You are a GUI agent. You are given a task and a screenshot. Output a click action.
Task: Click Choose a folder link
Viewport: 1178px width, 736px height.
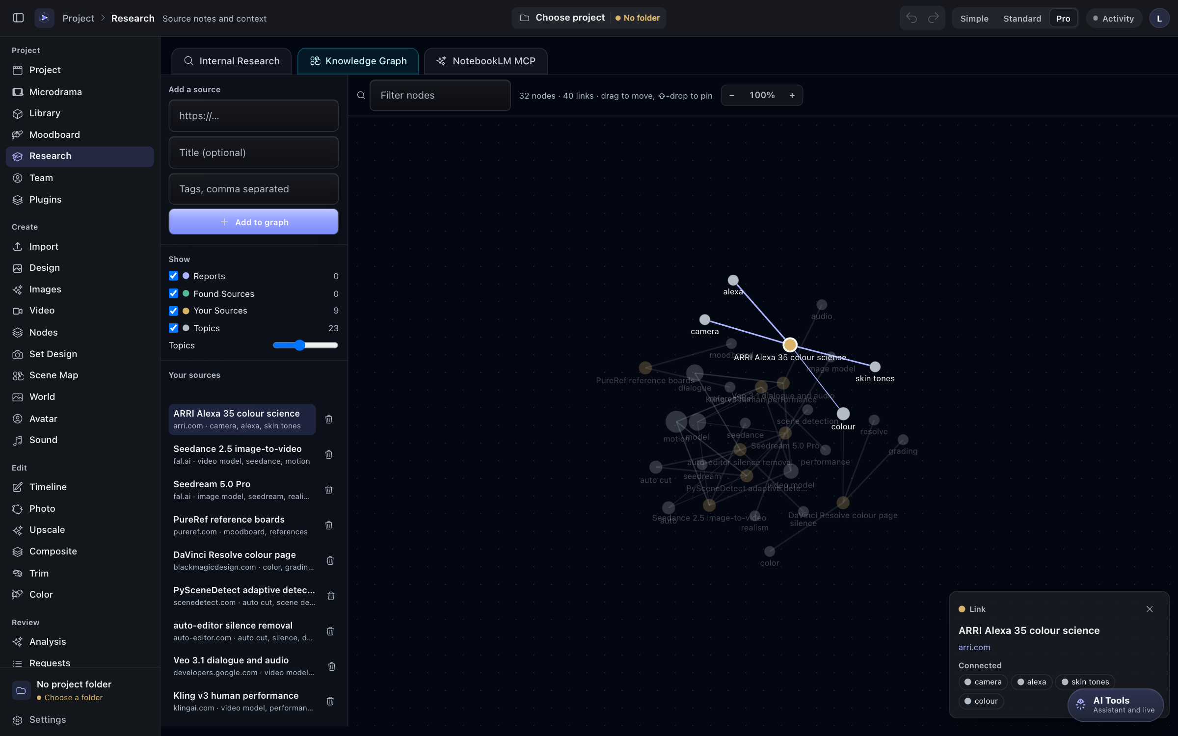tap(73, 697)
